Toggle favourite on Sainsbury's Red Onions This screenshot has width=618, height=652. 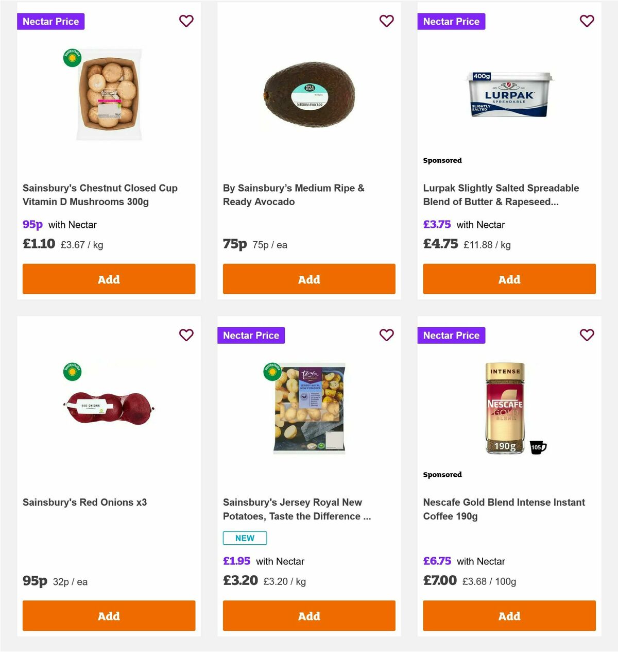pos(186,335)
